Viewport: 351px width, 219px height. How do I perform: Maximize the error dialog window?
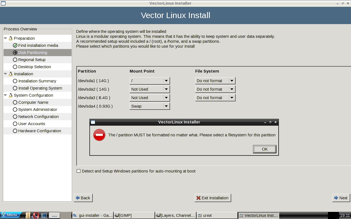270,122
